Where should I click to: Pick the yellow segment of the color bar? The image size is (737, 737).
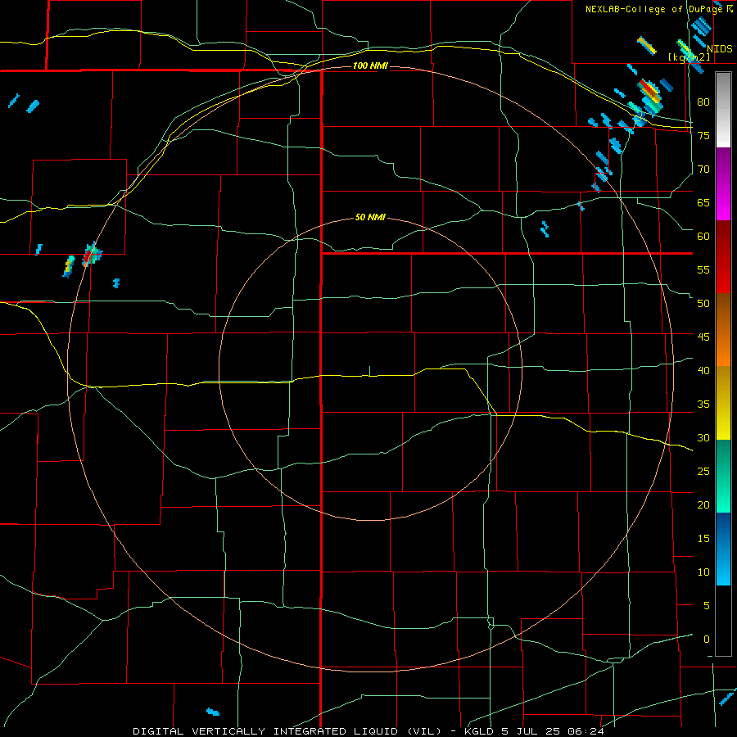(x=723, y=403)
